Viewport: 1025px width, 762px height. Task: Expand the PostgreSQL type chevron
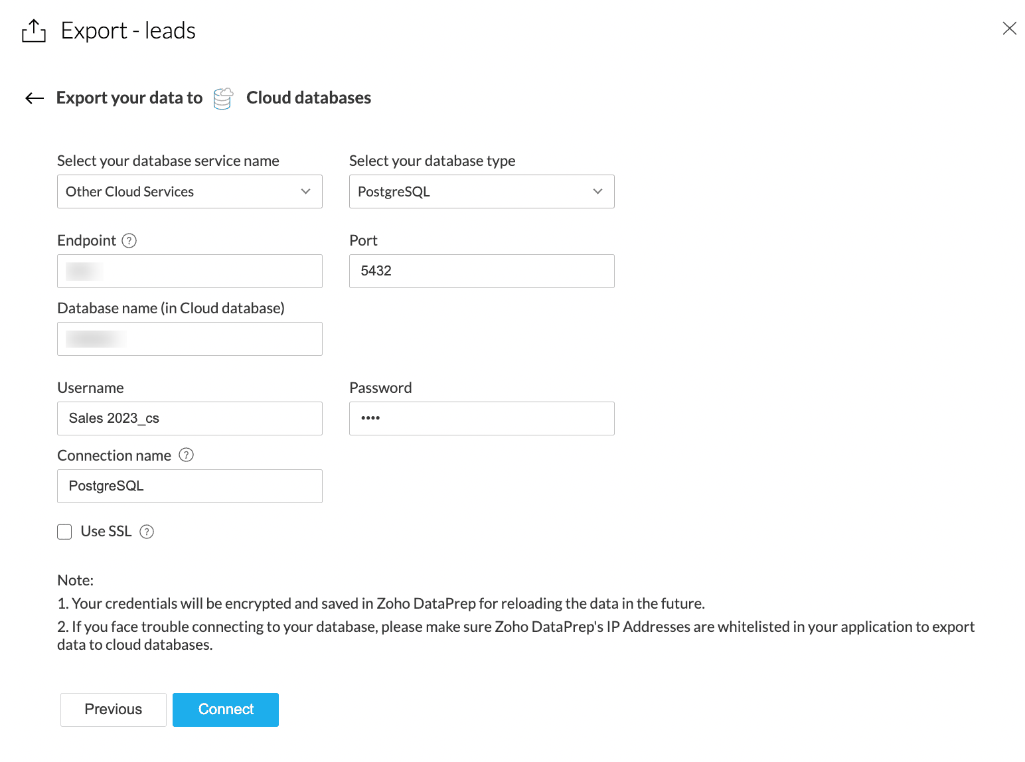click(597, 192)
